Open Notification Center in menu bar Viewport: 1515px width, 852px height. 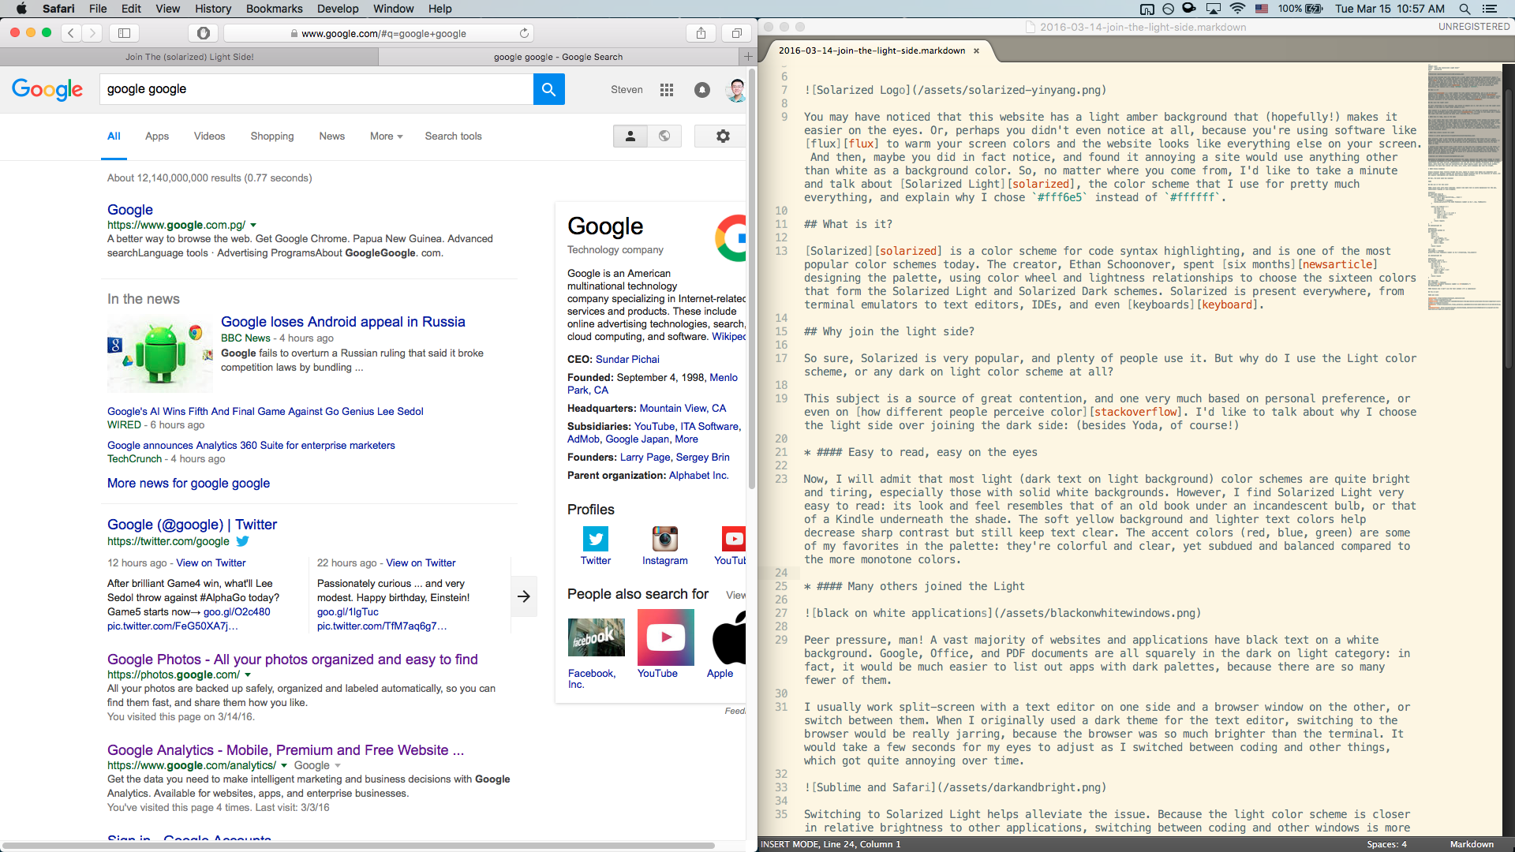pos(1490,9)
